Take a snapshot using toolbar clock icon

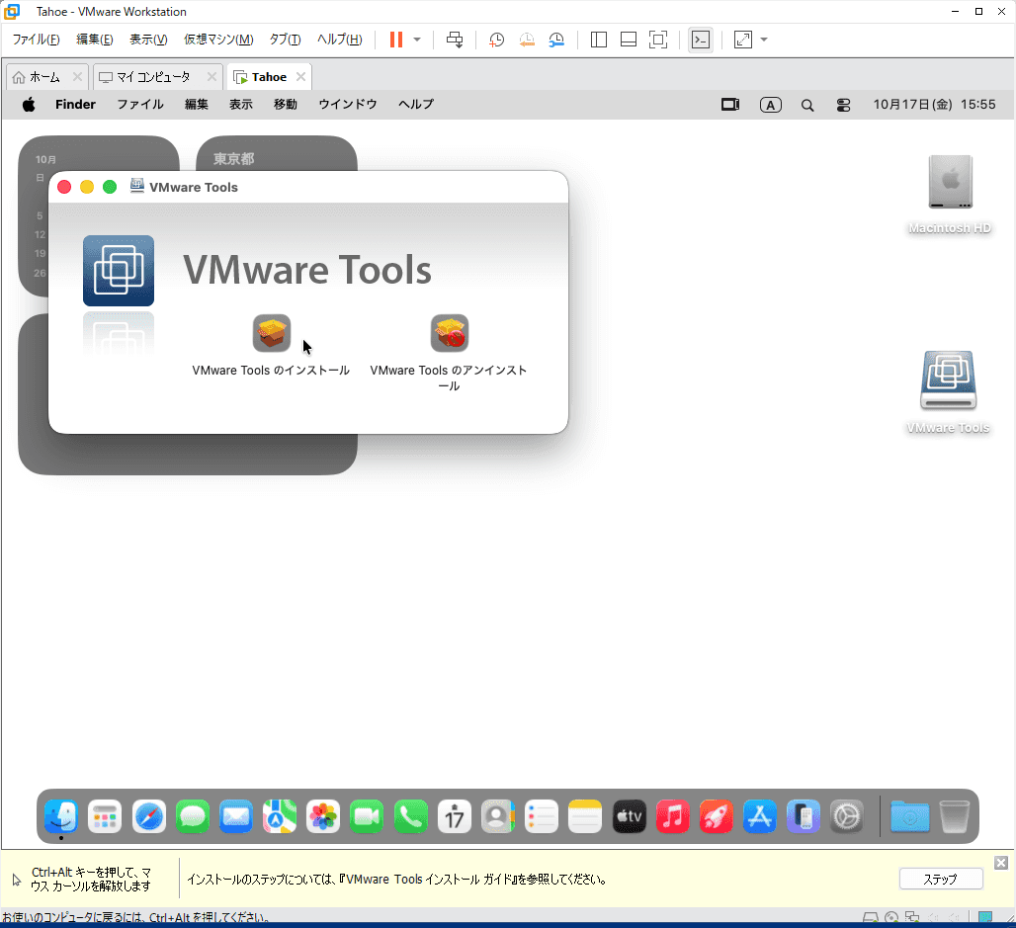point(497,40)
